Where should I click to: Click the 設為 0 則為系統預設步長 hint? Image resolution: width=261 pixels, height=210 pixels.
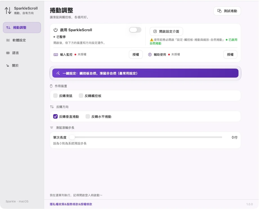click(x=70, y=143)
